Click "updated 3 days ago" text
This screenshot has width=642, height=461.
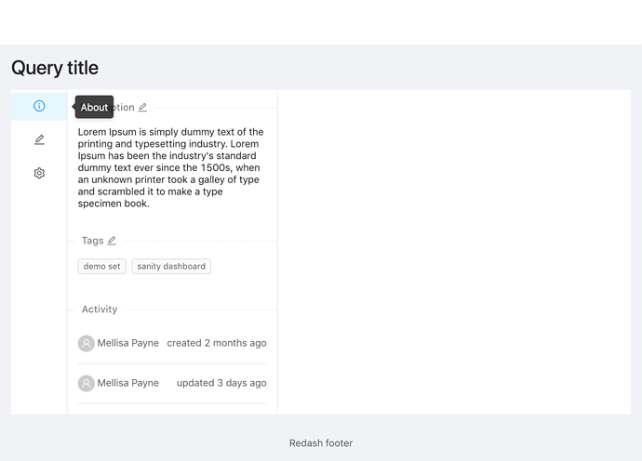[x=221, y=383]
